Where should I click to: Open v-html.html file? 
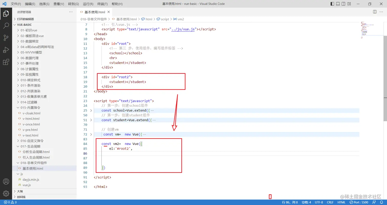[44, 119]
